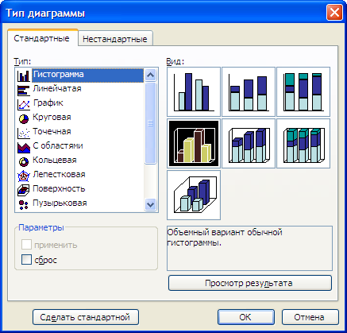347x333 pixels.
Task: Select the 3-D stacked column subtype
Action: 249,143
